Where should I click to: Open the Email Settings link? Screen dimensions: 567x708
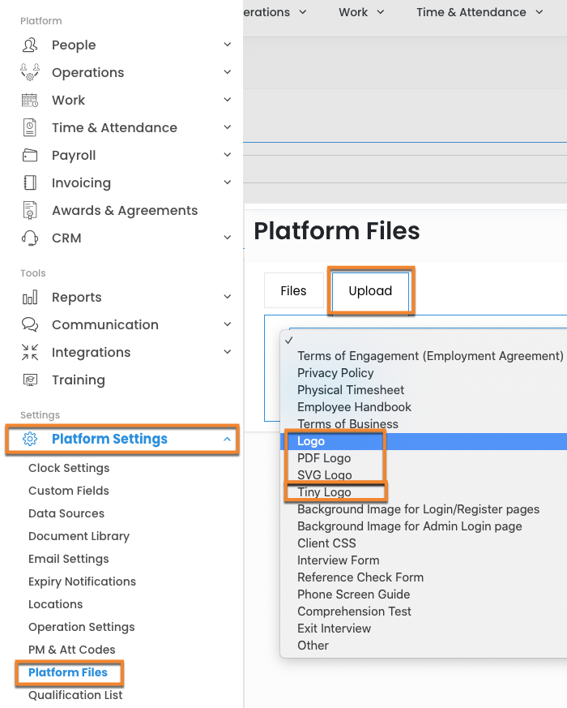68,559
